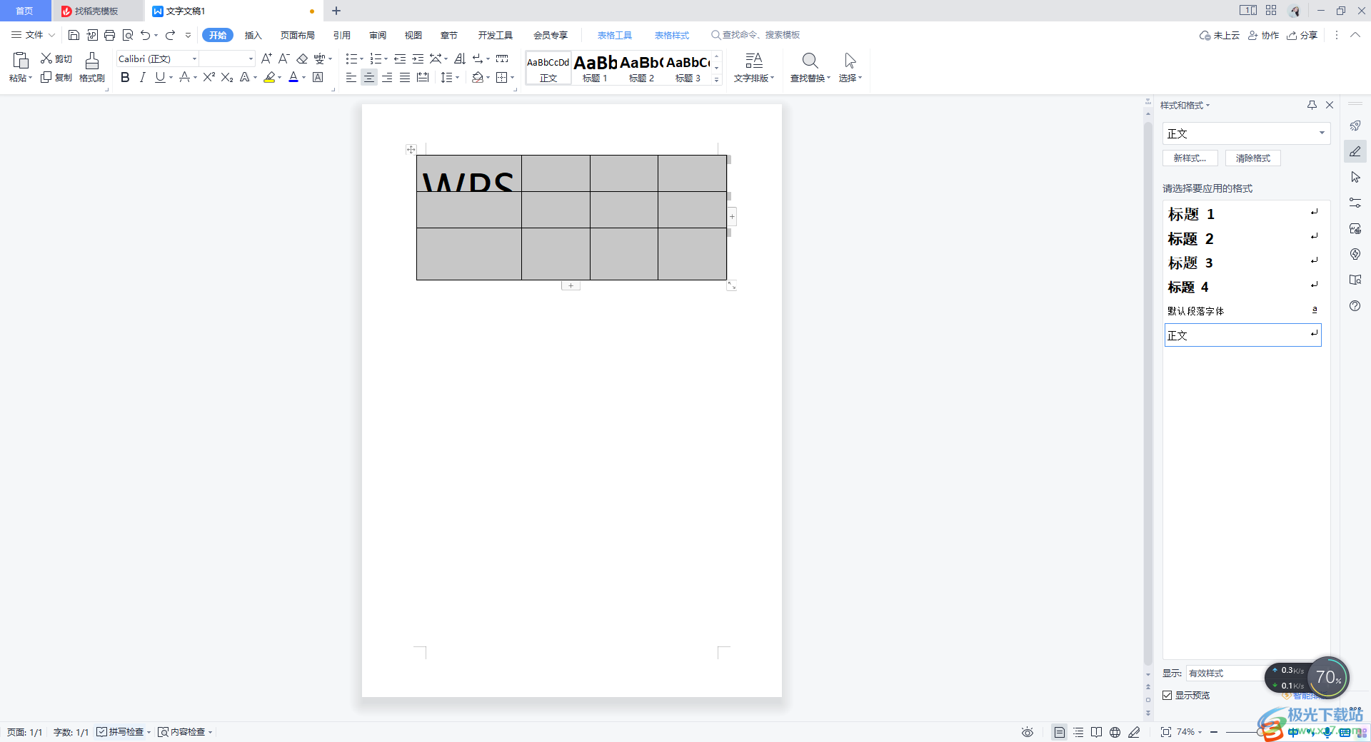Viewport: 1371px width, 742px height.
Task: Set paragraph alignment to left
Action: pos(351,77)
